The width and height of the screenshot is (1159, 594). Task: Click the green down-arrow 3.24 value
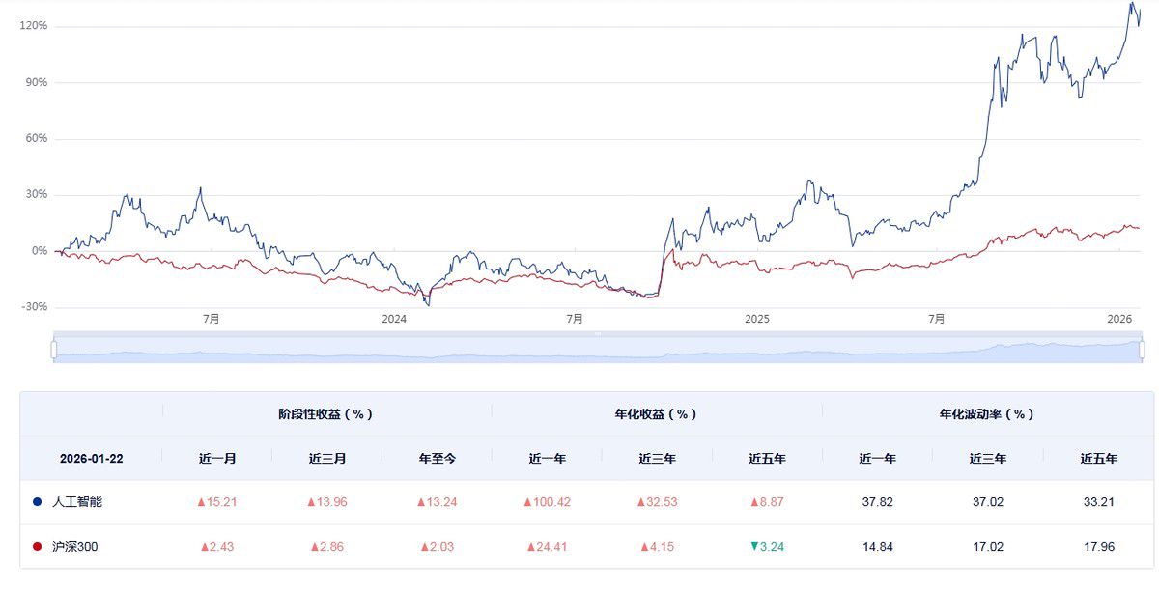coord(767,547)
